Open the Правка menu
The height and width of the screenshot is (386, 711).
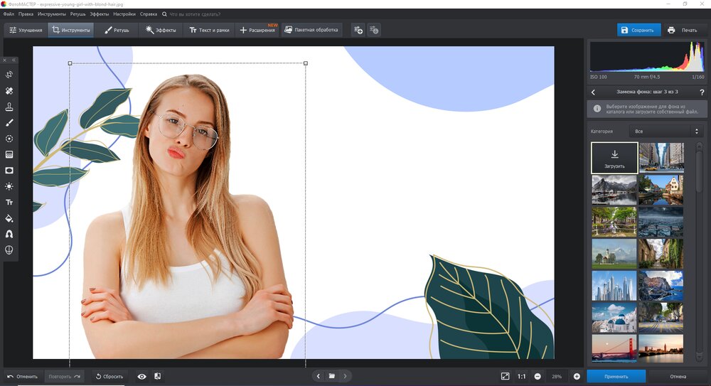point(26,14)
